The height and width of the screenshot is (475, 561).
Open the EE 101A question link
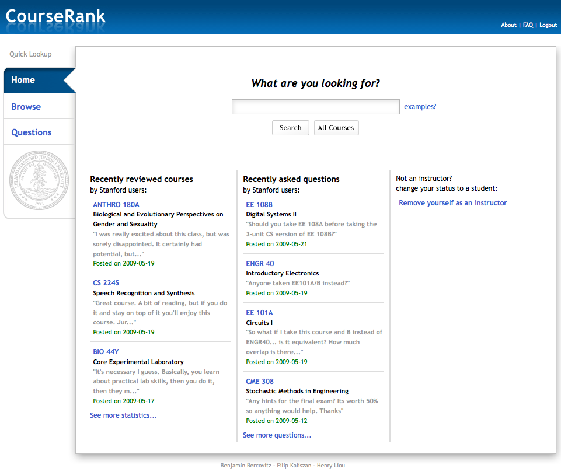(x=259, y=313)
